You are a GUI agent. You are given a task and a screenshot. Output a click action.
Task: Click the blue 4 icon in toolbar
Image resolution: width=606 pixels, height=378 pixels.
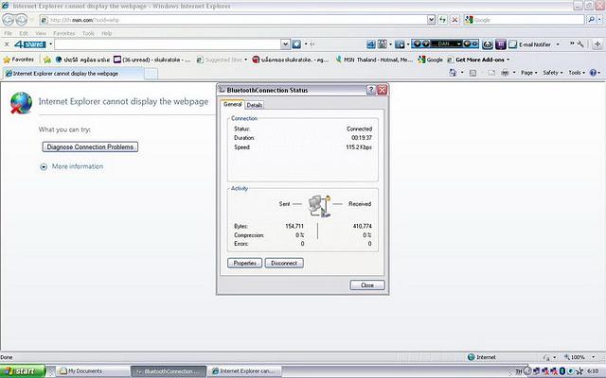click(x=370, y=44)
